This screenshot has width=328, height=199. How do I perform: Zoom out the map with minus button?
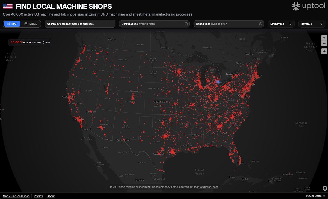pyautogui.click(x=324, y=43)
